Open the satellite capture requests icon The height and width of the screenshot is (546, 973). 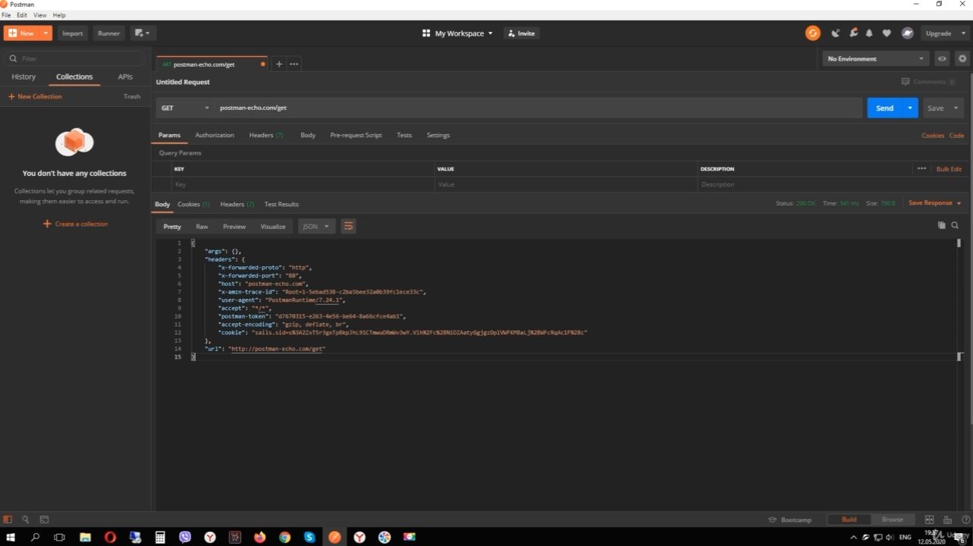[836, 33]
